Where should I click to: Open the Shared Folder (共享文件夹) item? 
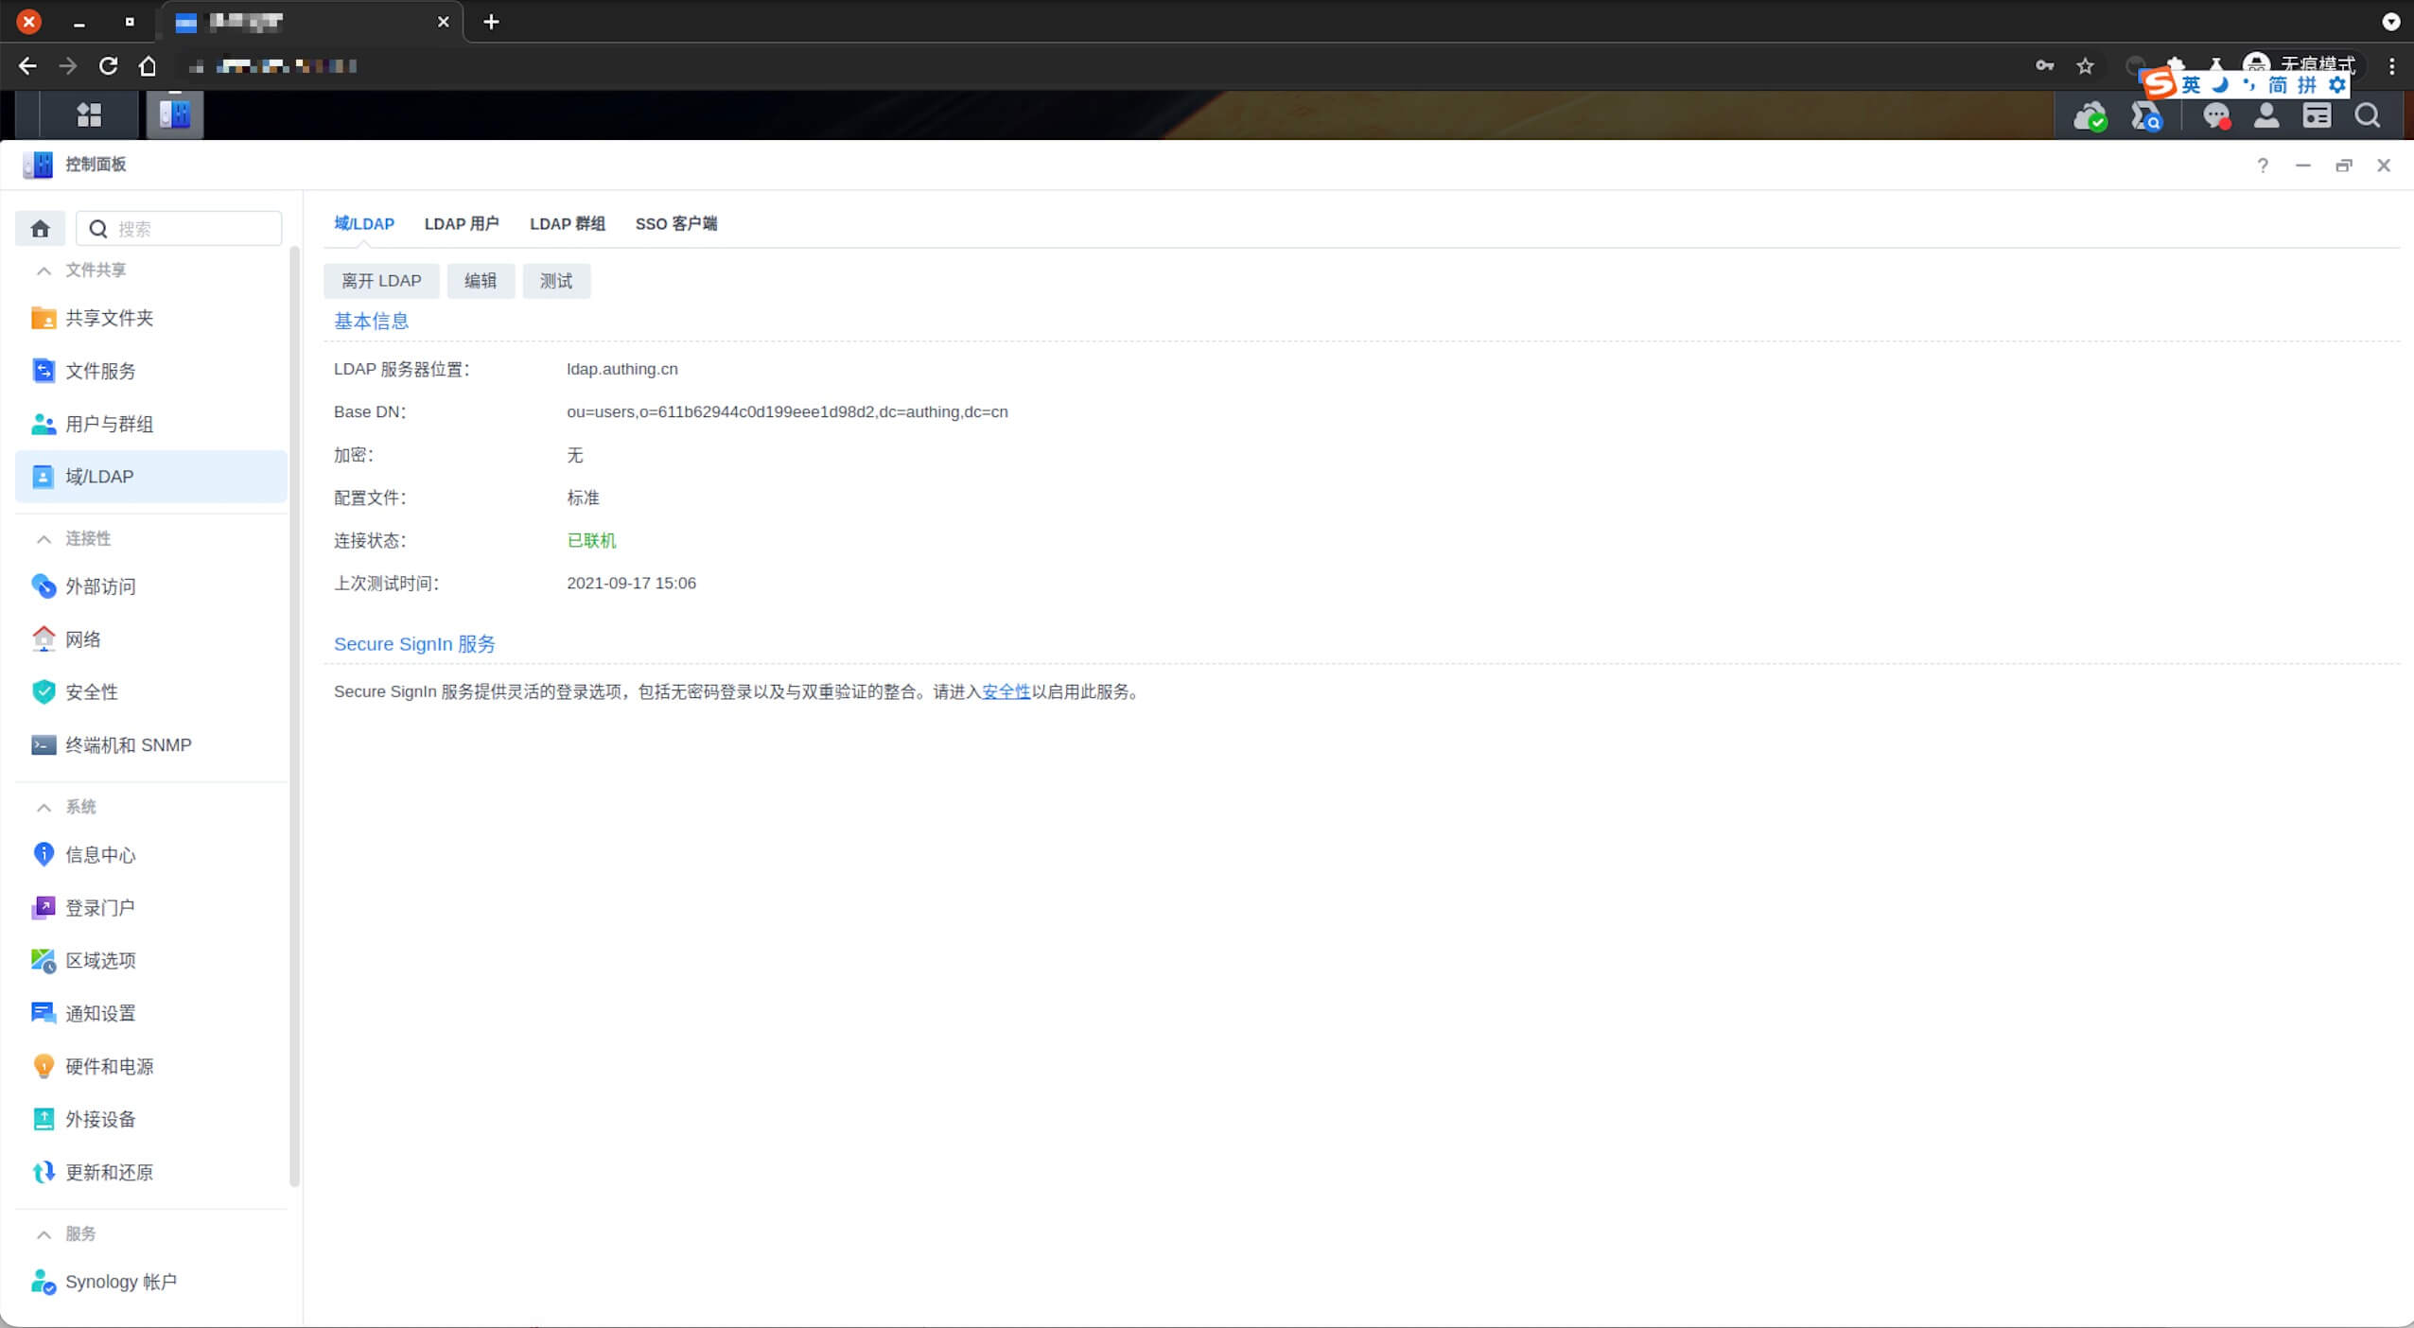151,318
